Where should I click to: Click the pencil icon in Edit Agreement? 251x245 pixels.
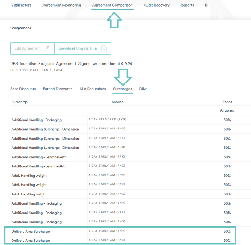pyautogui.click(x=47, y=48)
